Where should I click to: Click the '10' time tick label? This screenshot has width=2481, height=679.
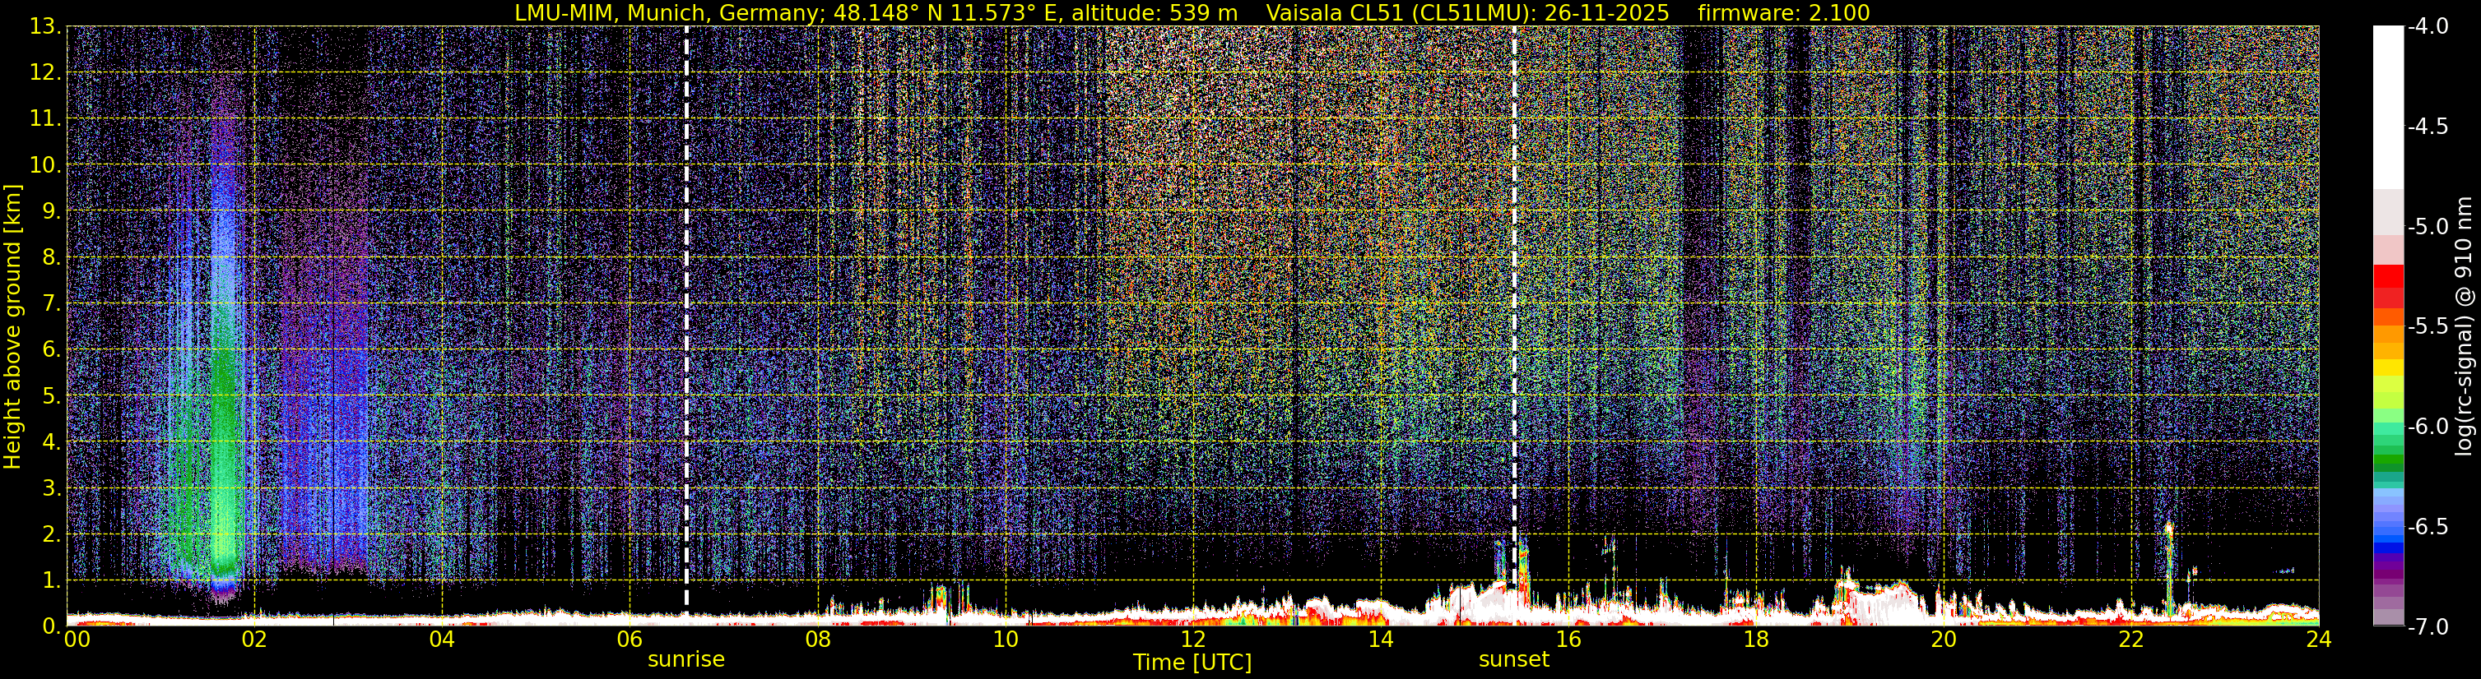1005,639
